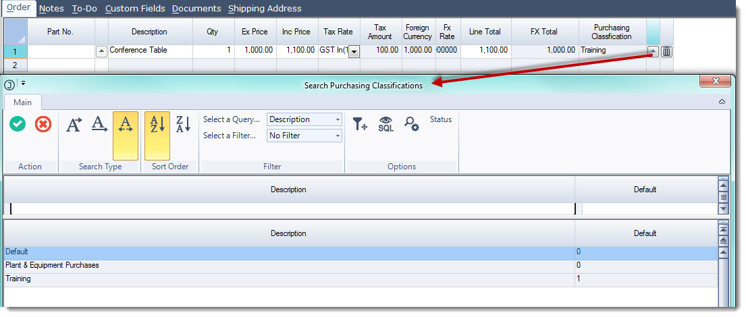The height and width of the screenshot is (317, 746).
Task: Open the search settings magnifier-gear icon
Action: click(x=412, y=124)
